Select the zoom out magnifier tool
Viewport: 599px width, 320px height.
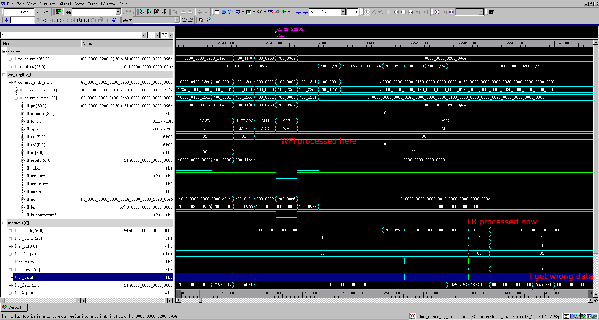[381, 12]
